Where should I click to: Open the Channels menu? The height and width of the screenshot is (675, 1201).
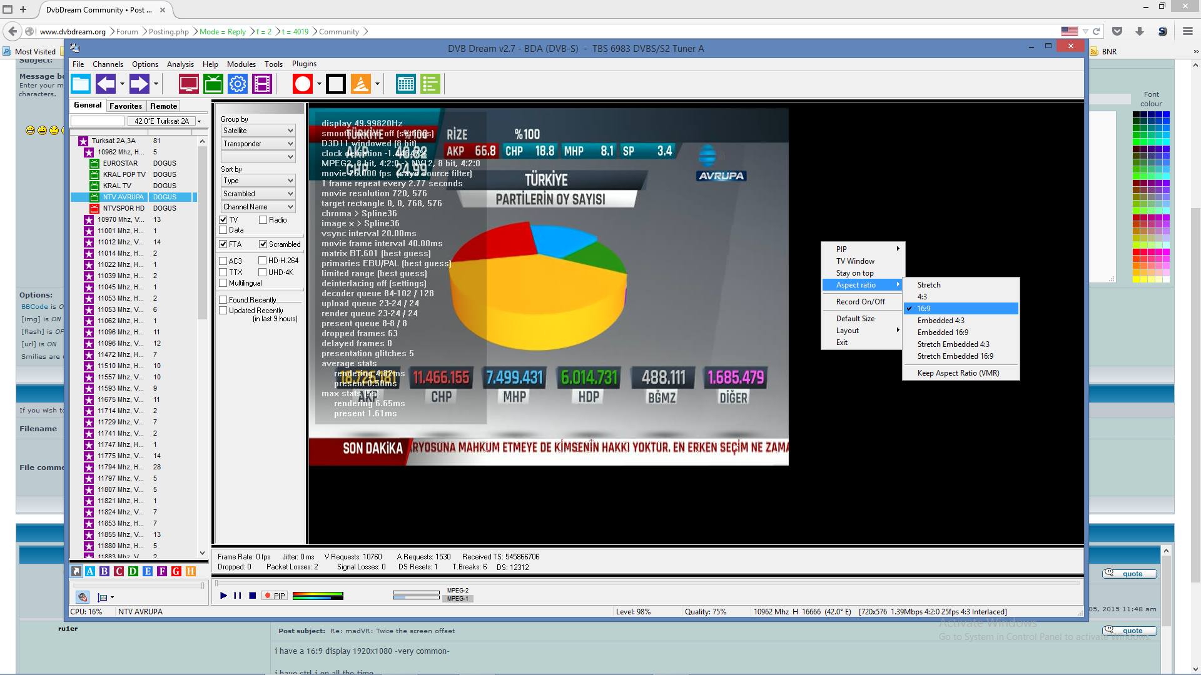(x=108, y=64)
